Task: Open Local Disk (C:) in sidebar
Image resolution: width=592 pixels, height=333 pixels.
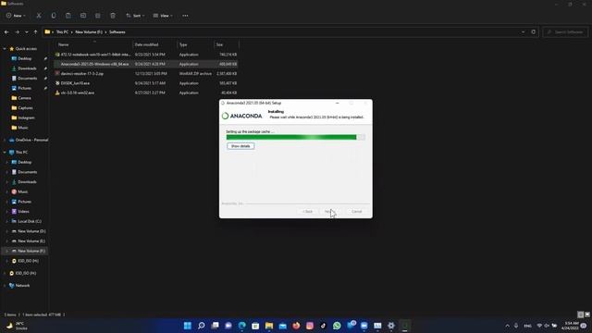Action: [x=30, y=221]
